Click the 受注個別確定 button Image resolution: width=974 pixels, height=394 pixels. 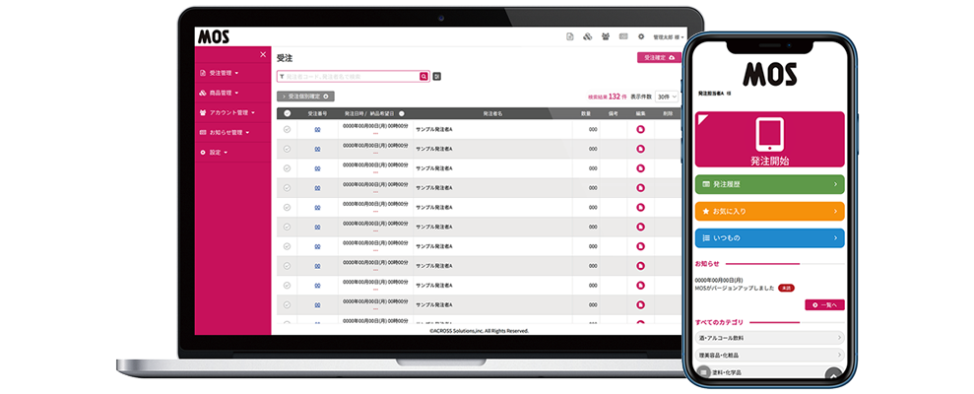coord(306,97)
